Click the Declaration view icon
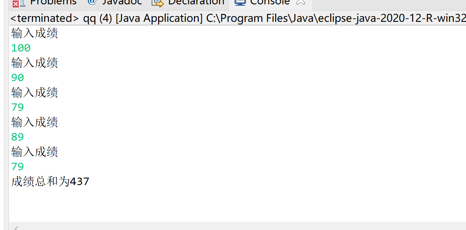The height and width of the screenshot is (230, 466). [x=157, y=3]
